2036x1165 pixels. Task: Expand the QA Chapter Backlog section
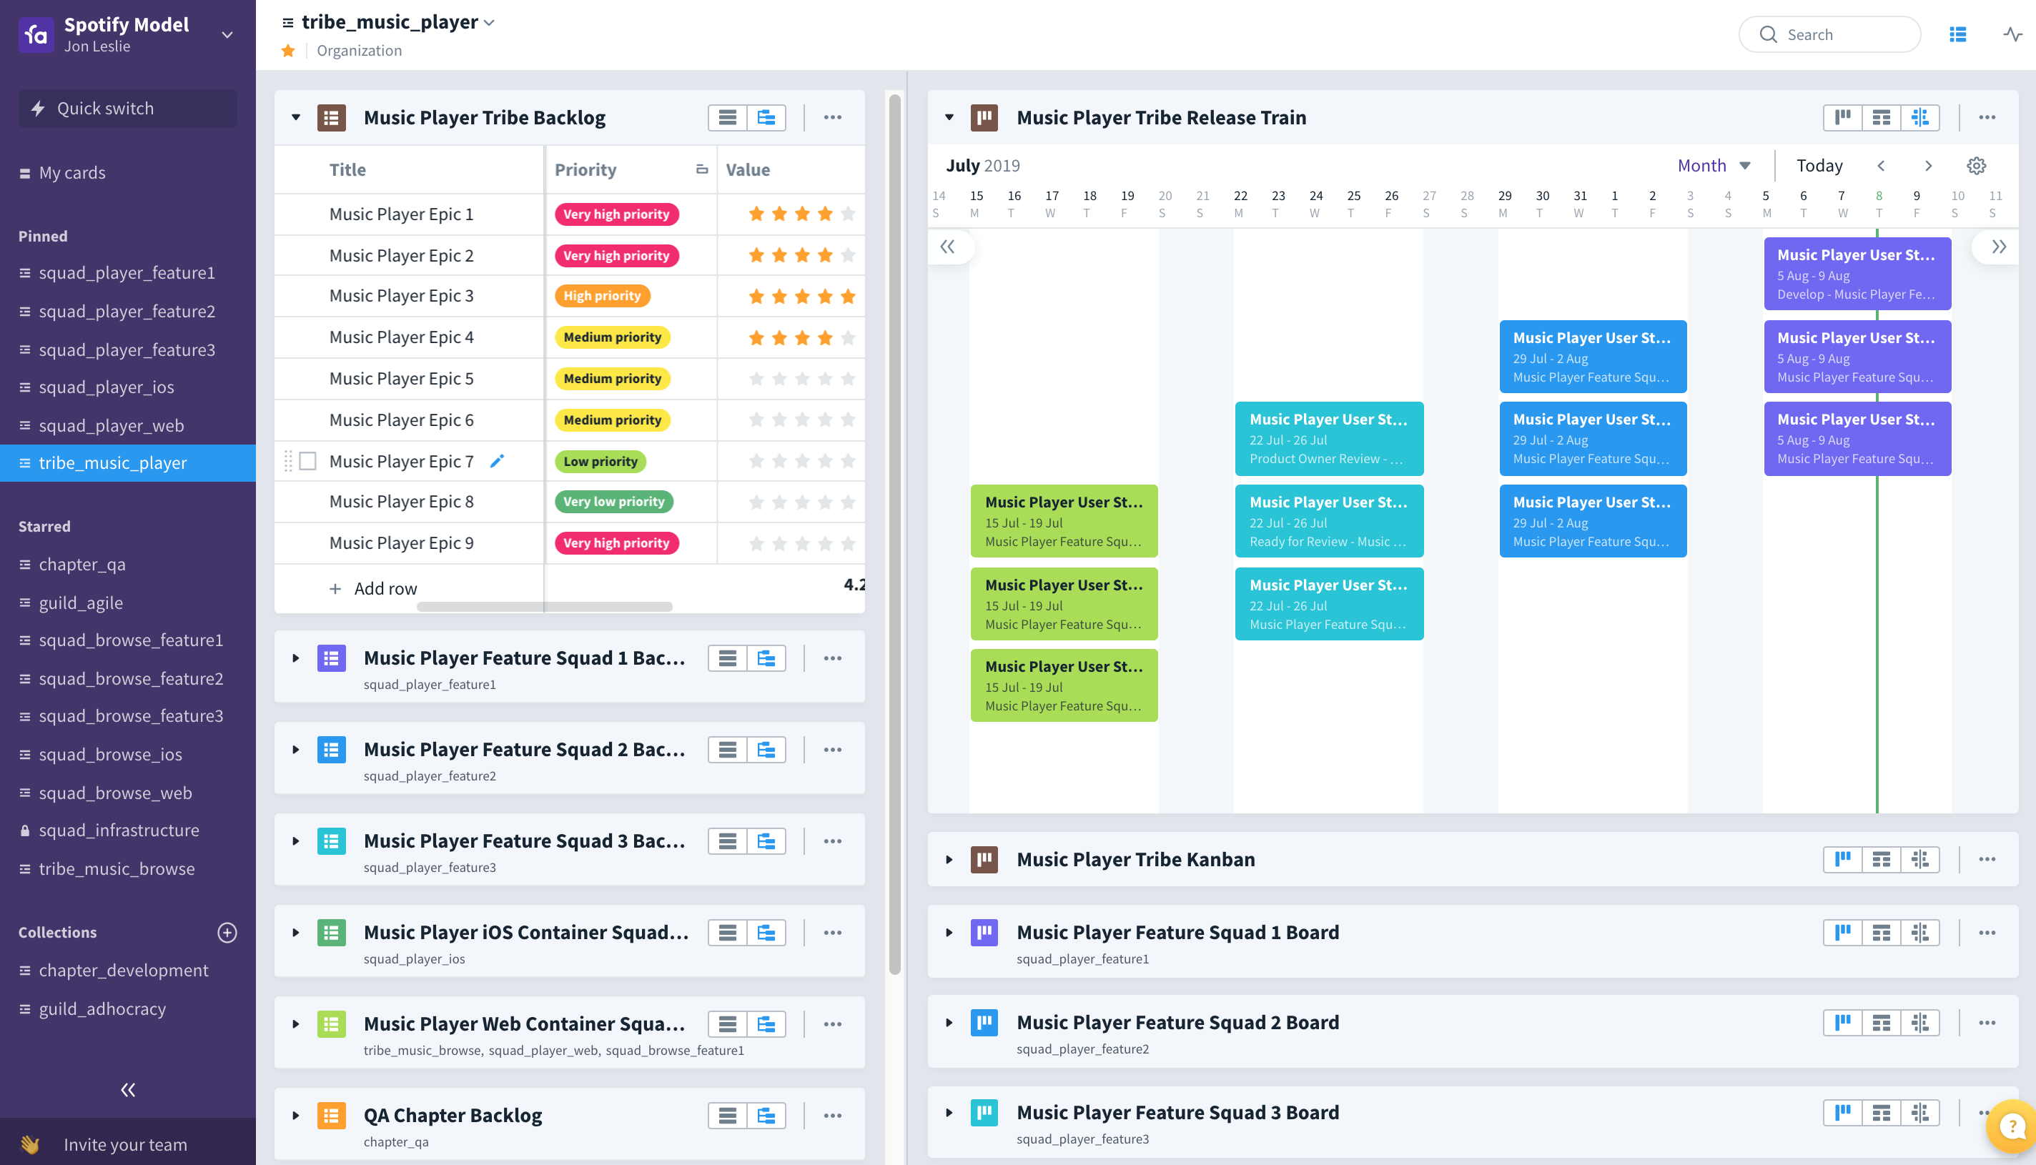click(295, 1116)
